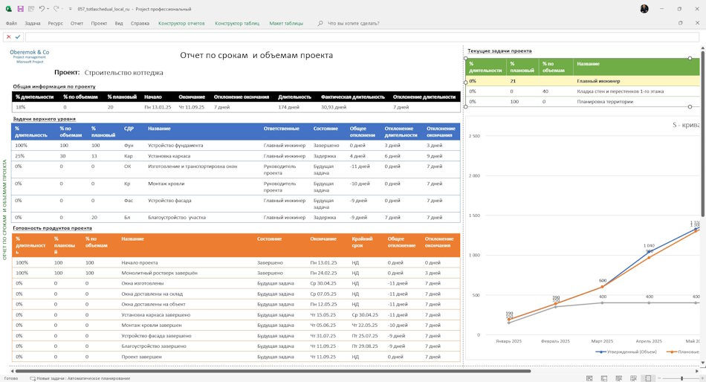
Task: Click the magnifier search icon in the ribbon
Action: click(x=320, y=23)
